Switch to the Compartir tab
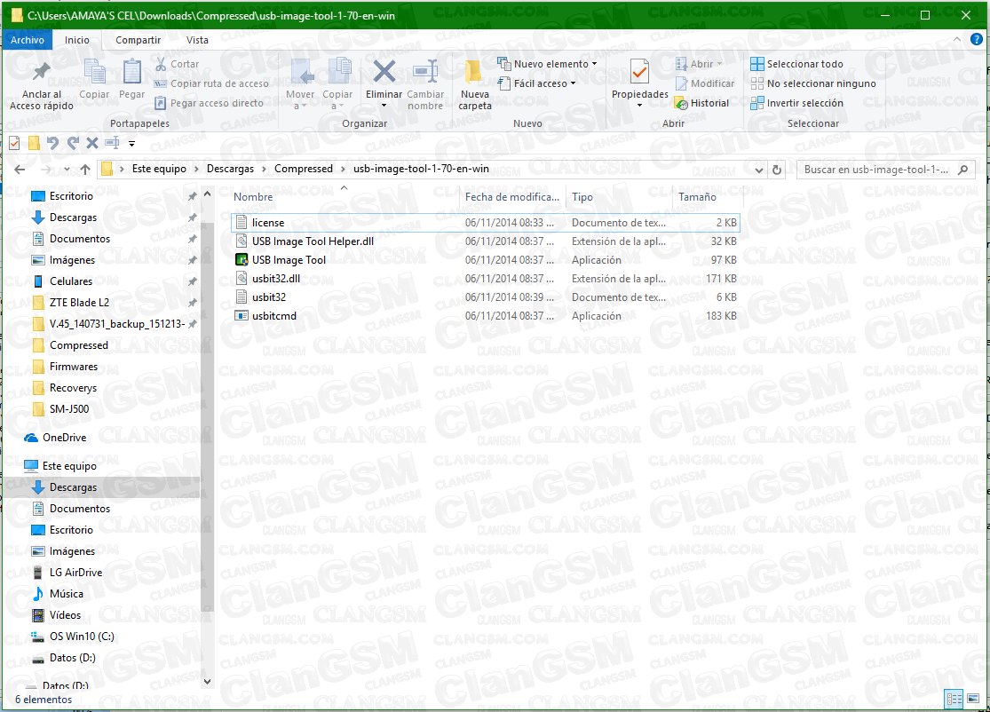The height and width of the screenshot is (712, 990). click(x=138, y=40)
